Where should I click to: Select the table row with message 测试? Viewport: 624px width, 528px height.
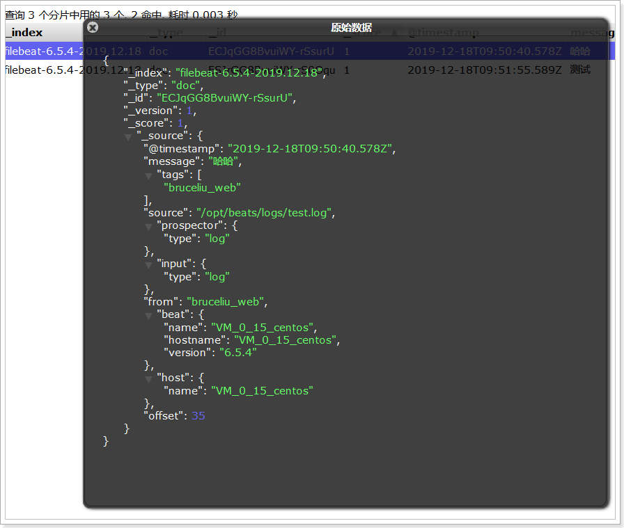point(310,70)
